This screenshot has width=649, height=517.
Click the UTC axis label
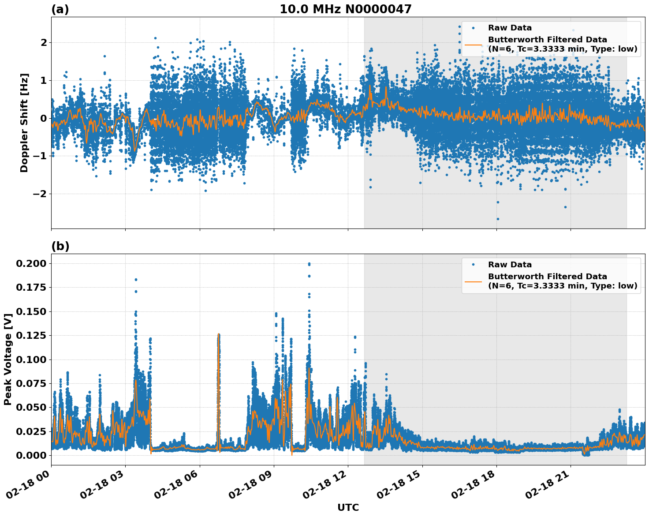(x=348, y=507)
